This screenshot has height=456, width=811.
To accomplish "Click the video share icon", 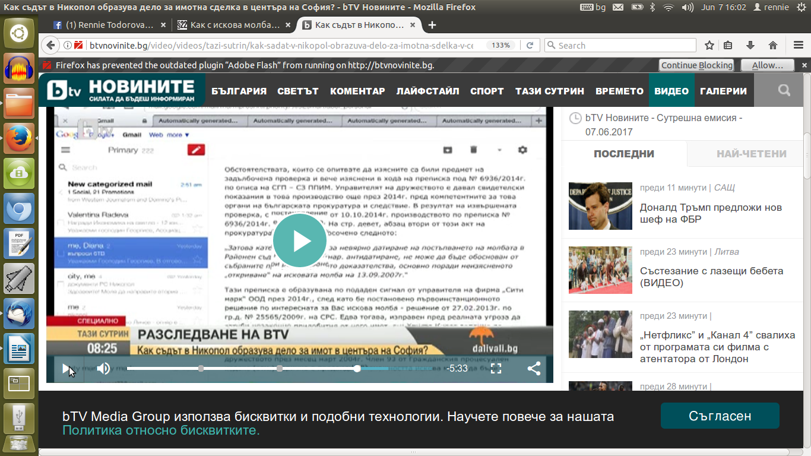I will (534, 369).
